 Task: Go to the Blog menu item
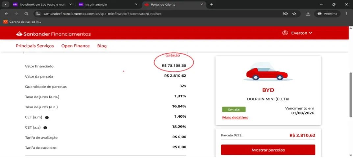102,46
